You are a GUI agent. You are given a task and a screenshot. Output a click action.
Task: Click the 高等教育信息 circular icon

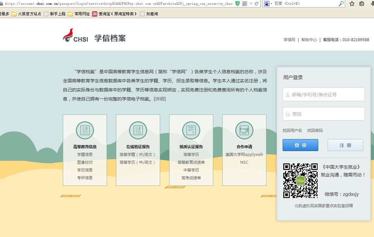[x=85, y=130]
